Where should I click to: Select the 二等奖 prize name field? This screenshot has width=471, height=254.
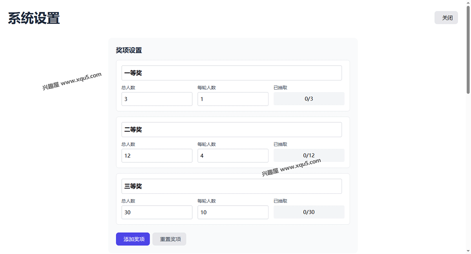tap(232, 130)
